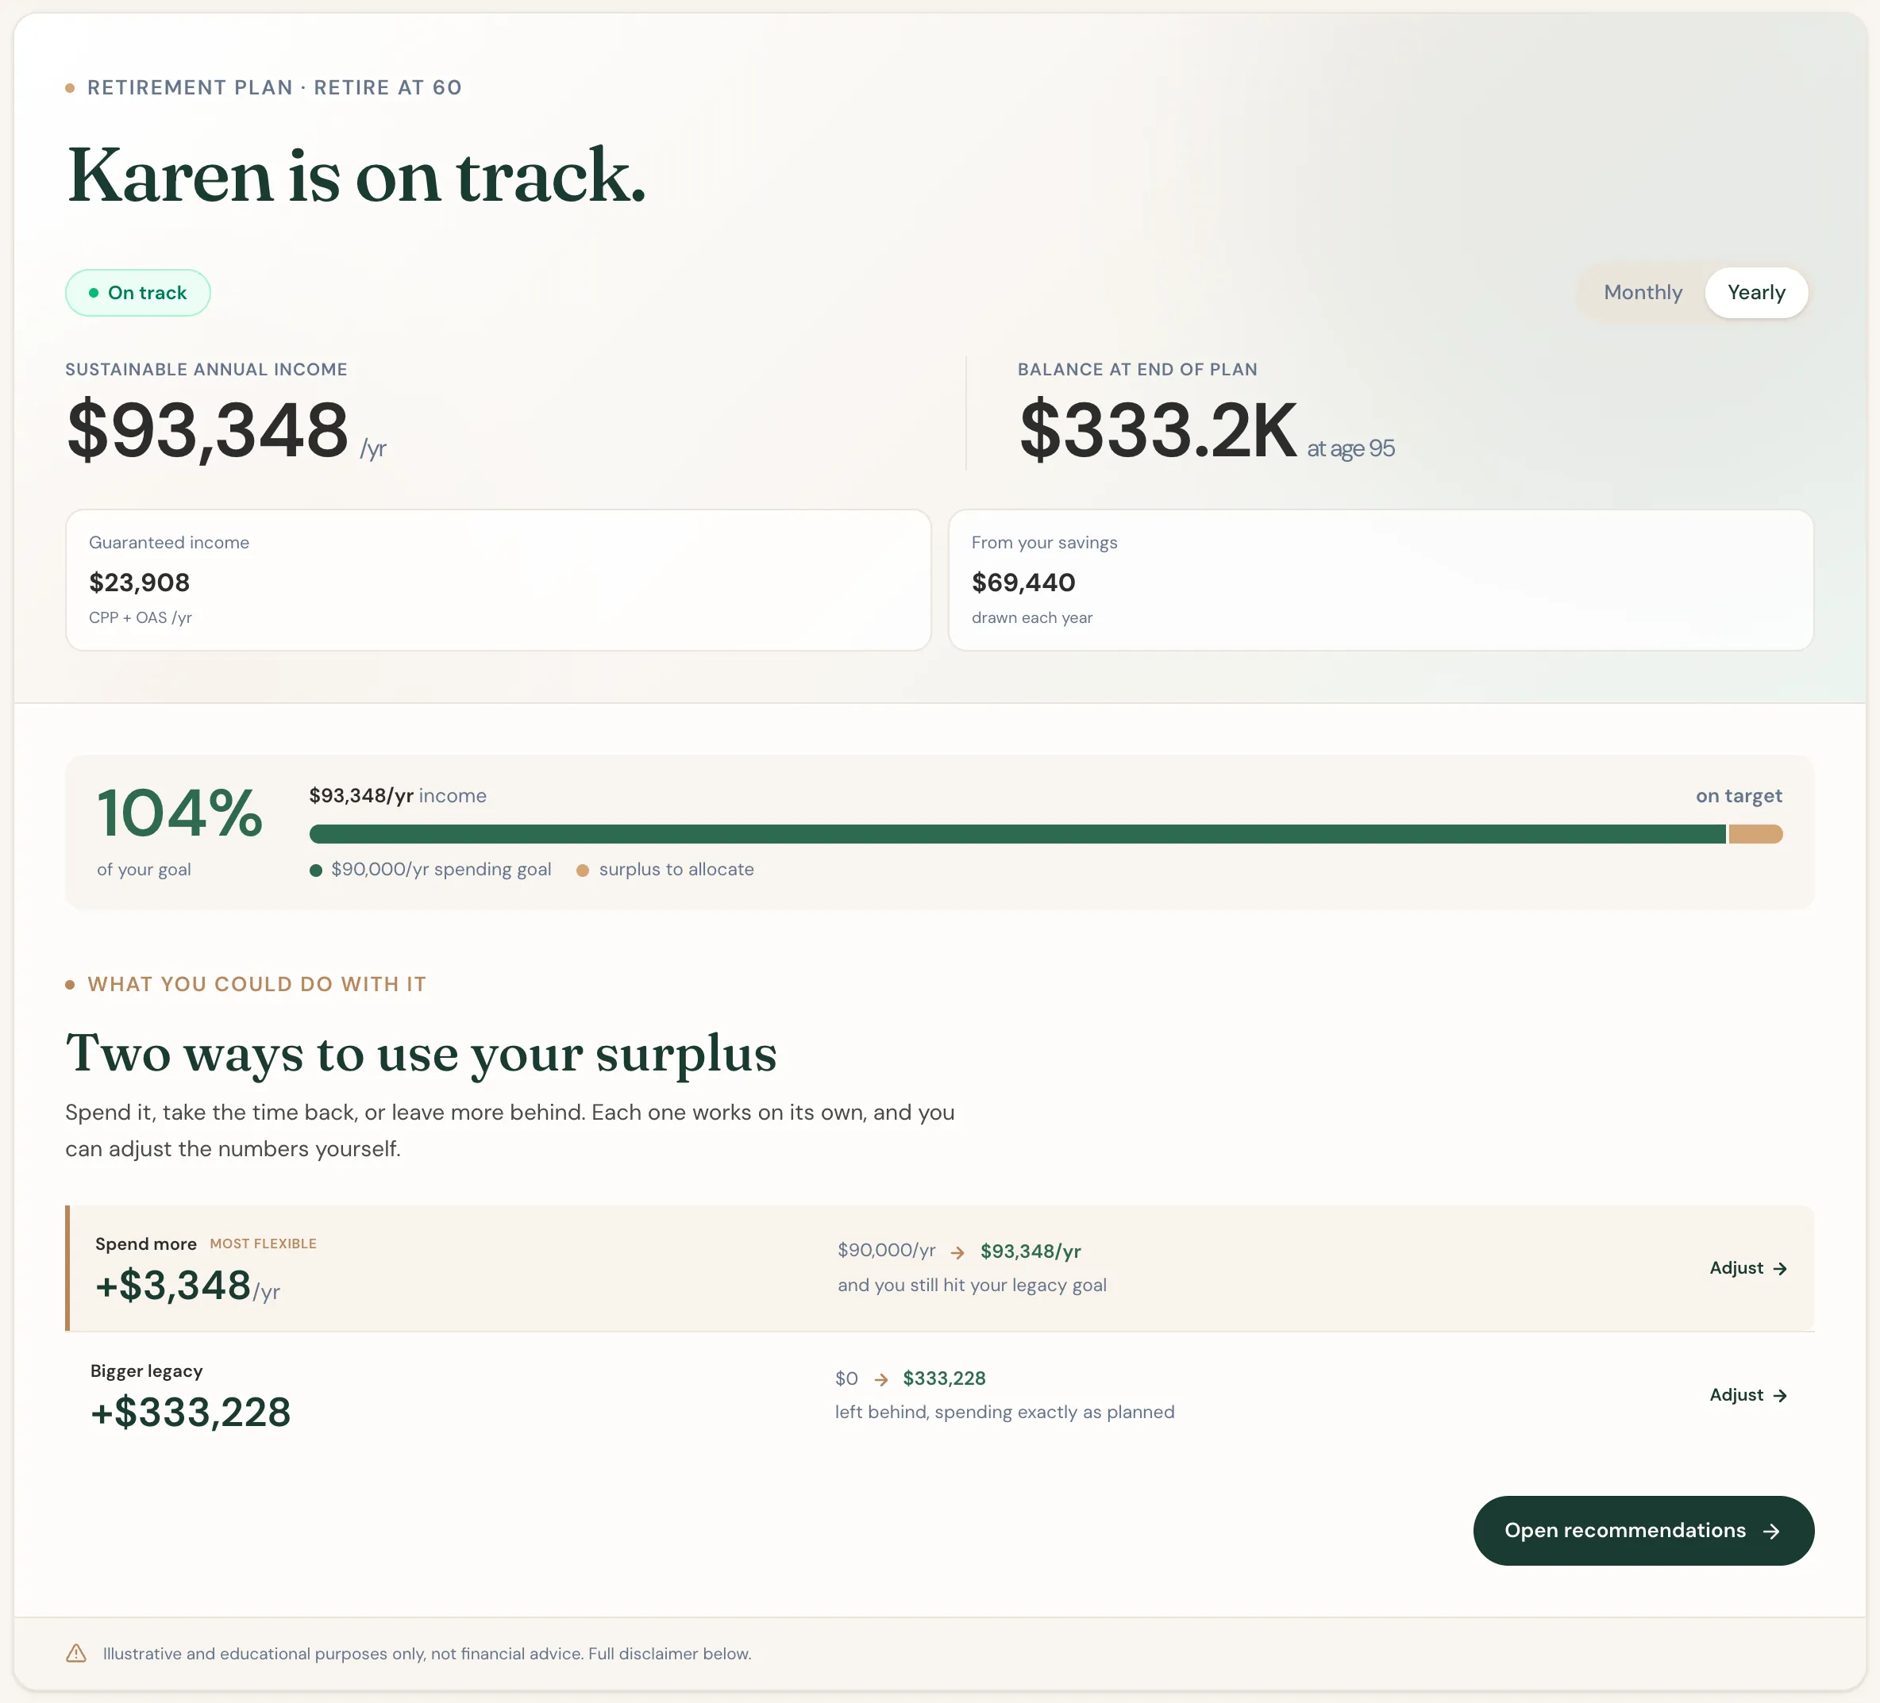Screen dimensions: 1880x1703
Task: Click 'Karen is on track.' heading
Action: [x=356, y=175]
